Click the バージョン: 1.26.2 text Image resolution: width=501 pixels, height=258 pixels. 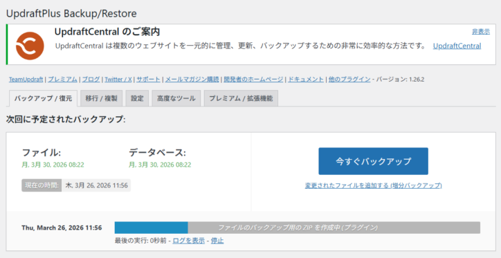400,80
